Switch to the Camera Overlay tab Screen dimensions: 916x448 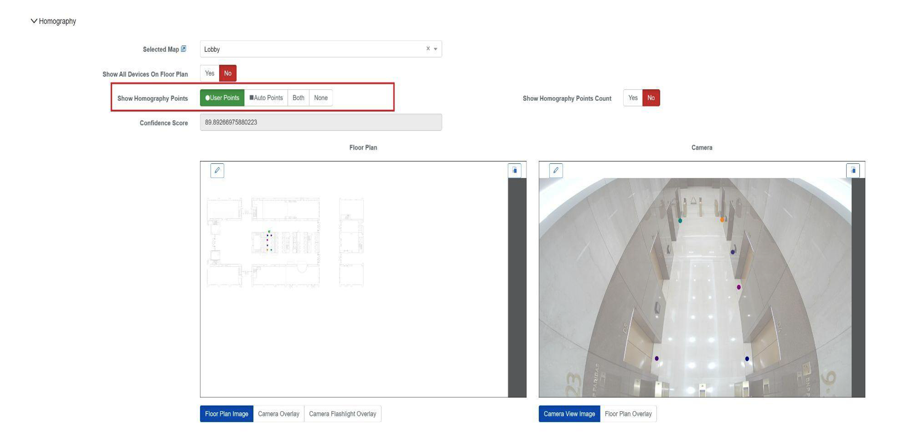pos(278,414)
